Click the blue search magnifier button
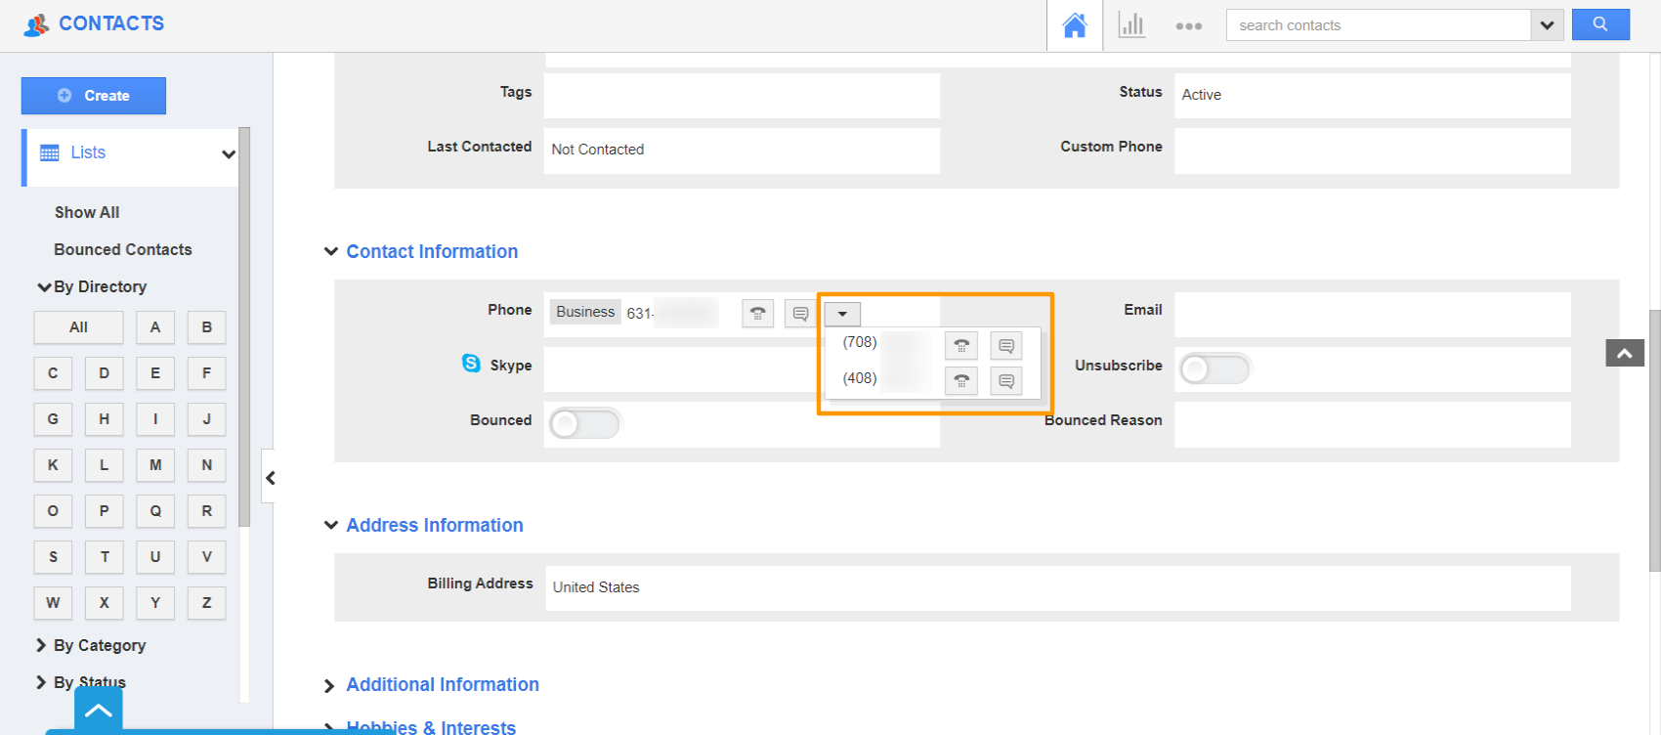1661x735 pixels. (x=1599, y=24)
